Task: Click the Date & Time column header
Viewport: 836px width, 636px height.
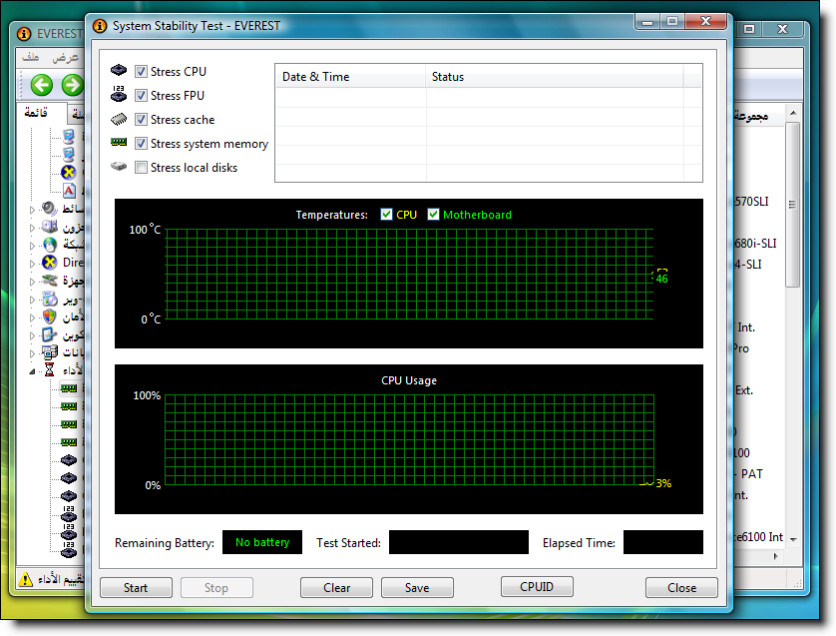Action: coord(350,77)
